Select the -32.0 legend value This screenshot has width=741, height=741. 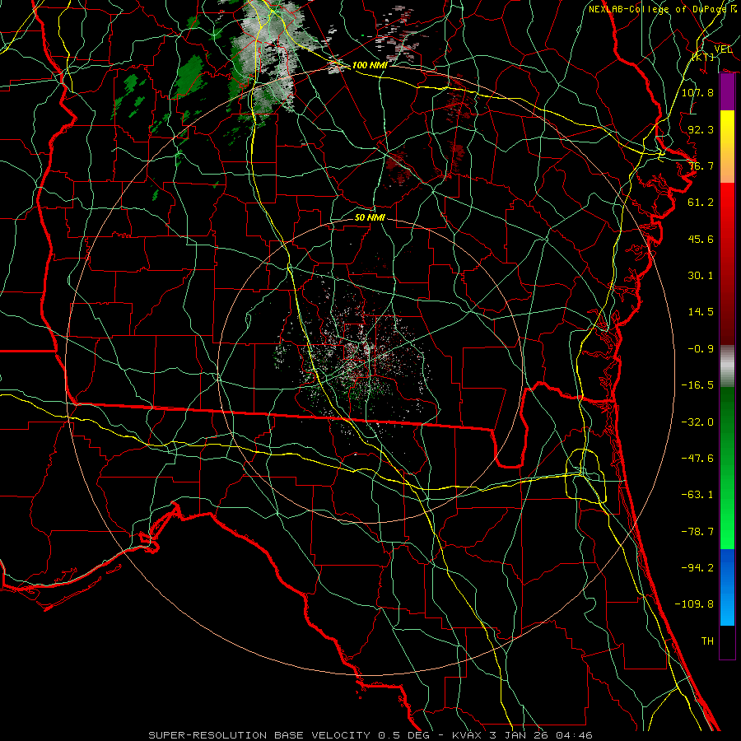coord(697,422)
